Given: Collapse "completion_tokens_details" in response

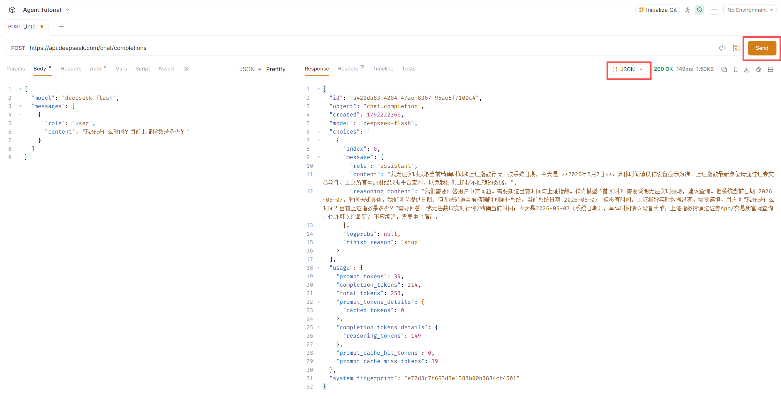Looking at the screenshot, I should pyautogui.click(x=319, y=328).
